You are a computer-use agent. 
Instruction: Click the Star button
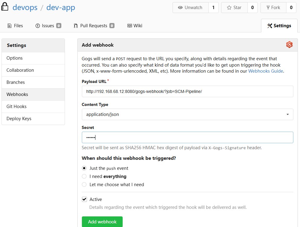234,8
